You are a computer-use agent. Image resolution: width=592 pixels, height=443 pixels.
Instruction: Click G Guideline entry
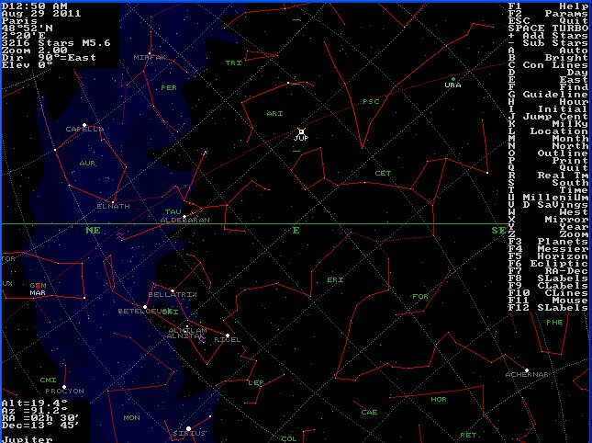point(548,95)
